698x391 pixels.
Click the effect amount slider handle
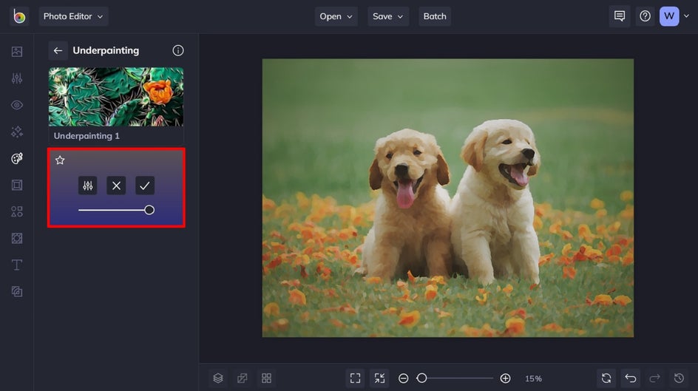tap(149, 210)
